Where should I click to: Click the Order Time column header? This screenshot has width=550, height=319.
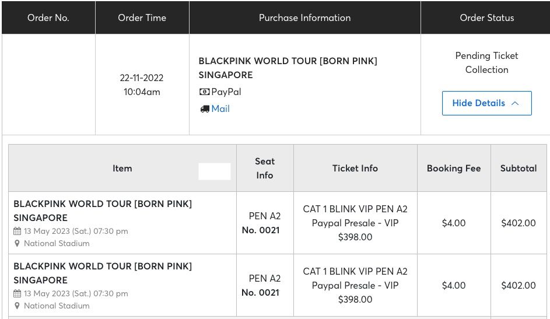click(142, 17)
